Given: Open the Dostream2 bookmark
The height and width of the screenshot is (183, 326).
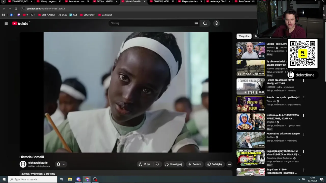Looking at the screenshot, I should (x=105, y=15).
